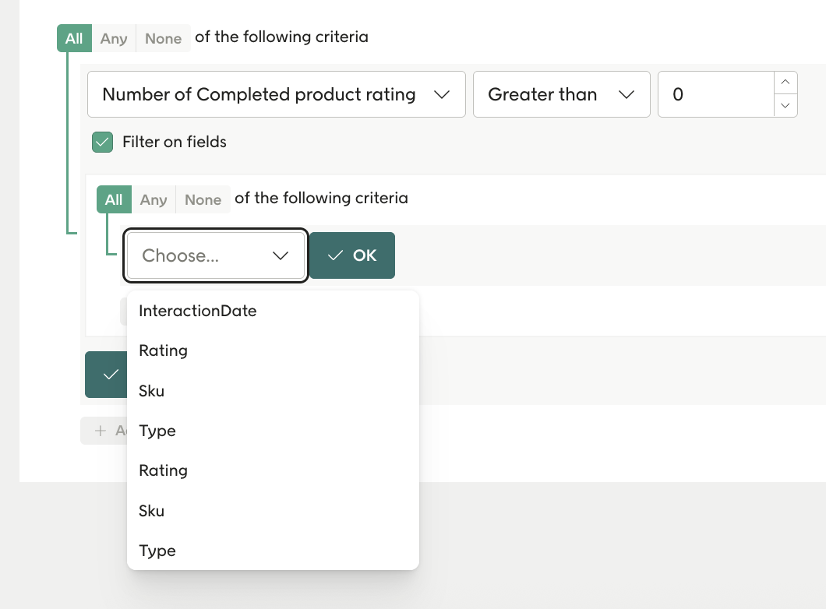
Task: Select Sku from the field list
Action: point(151,390)
